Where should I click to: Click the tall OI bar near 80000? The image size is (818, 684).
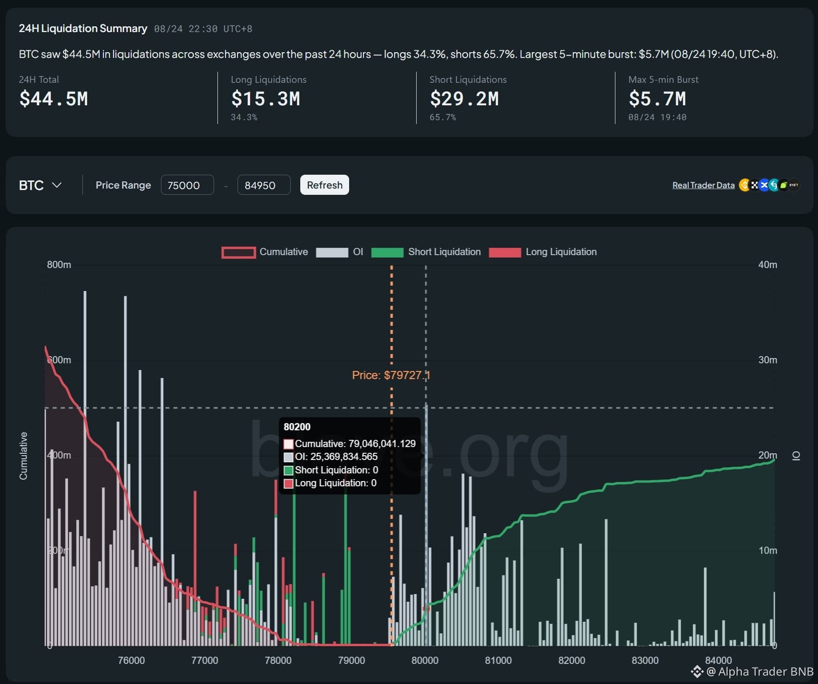[426, 526]
